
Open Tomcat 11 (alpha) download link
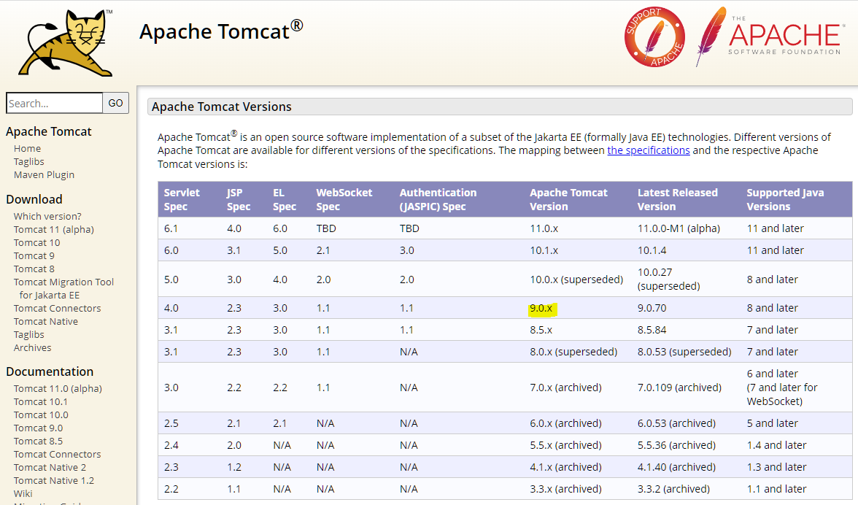pos(54,229)
